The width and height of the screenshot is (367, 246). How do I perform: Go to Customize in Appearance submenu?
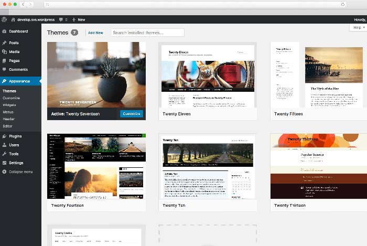pos(11,98)
